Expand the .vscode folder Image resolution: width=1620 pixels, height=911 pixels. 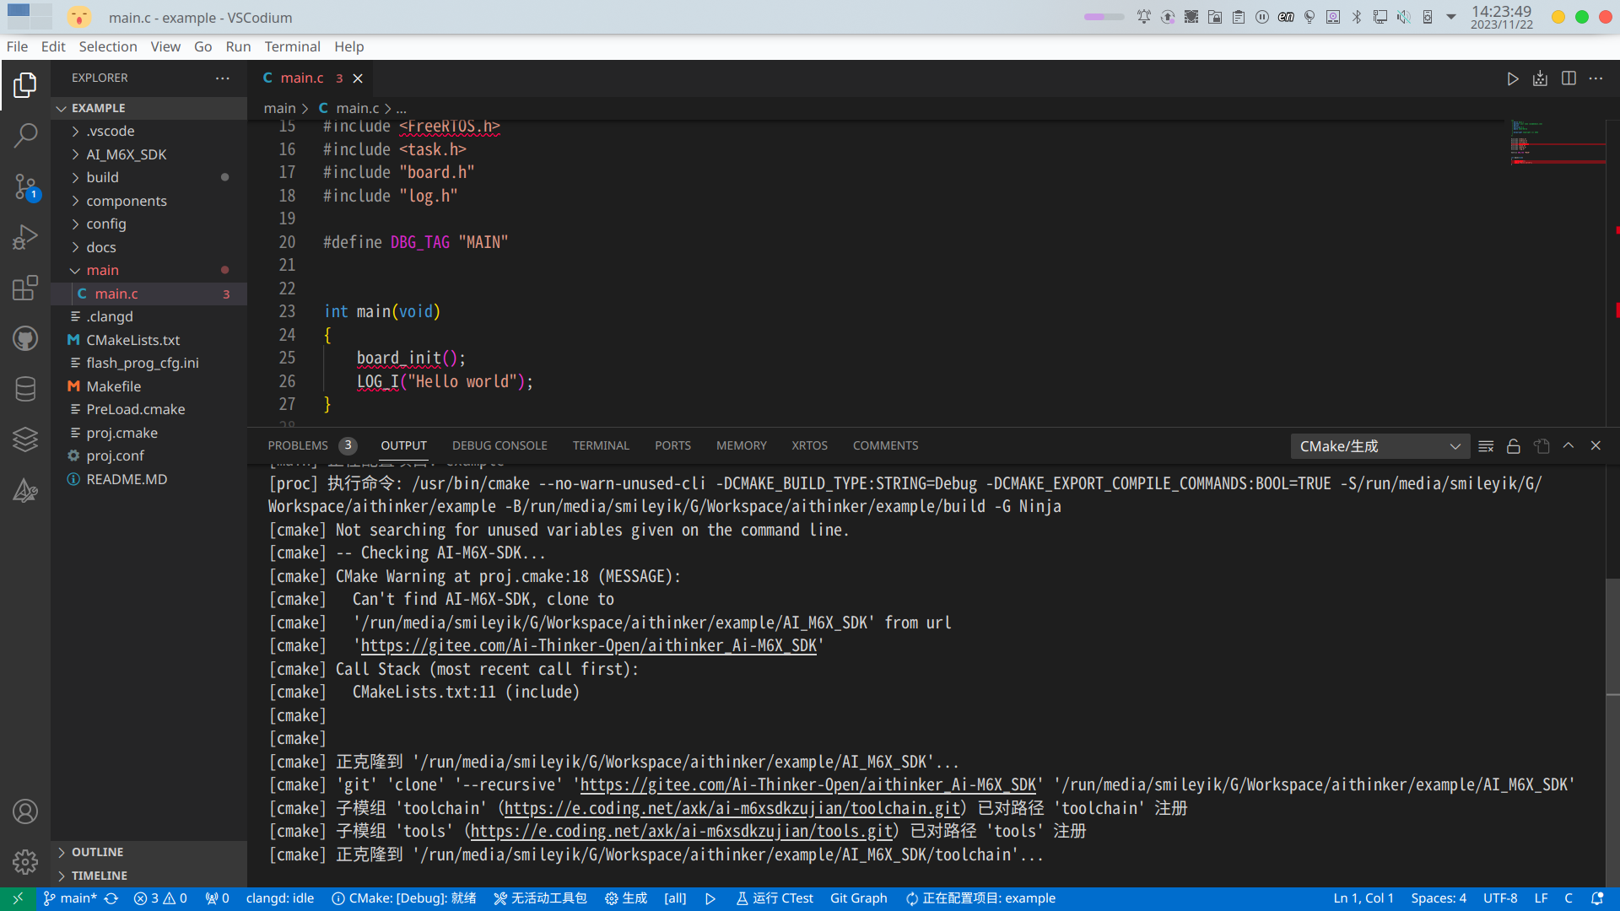click(148, 131)
